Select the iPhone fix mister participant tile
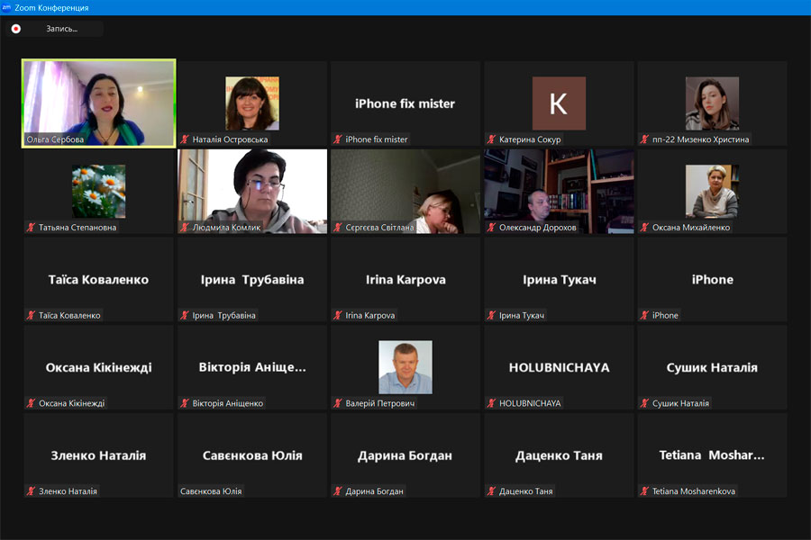This screenshot has height=540, width=811. pyautogui.click(x=405, y=103)
